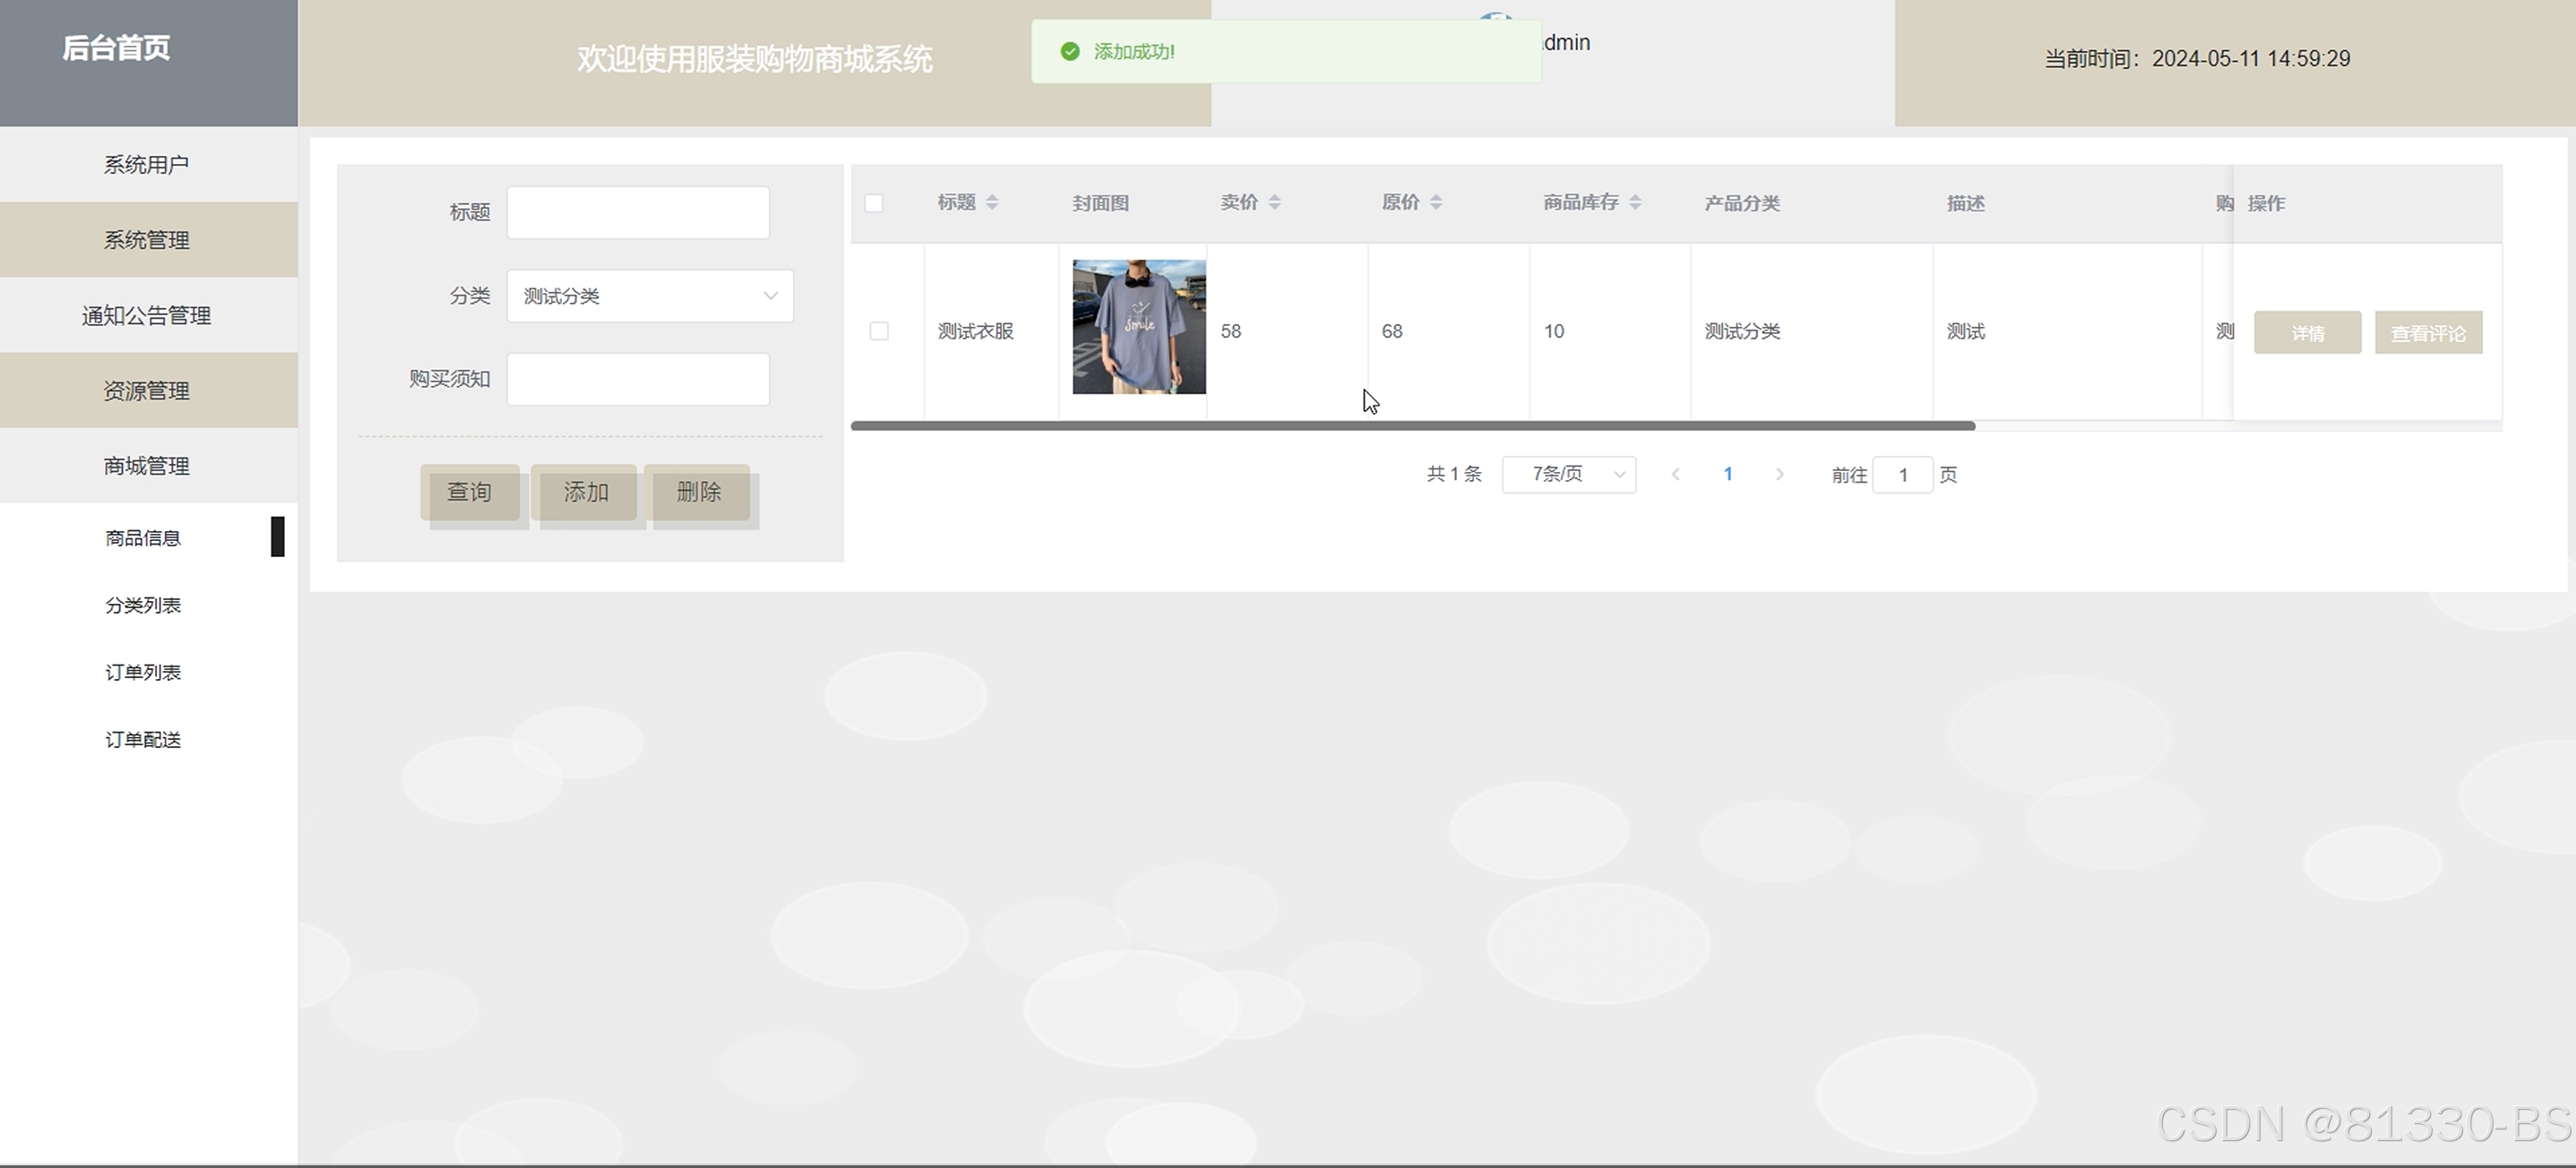
Task: Click the green success check icon
Action: tap(1069, 51)
